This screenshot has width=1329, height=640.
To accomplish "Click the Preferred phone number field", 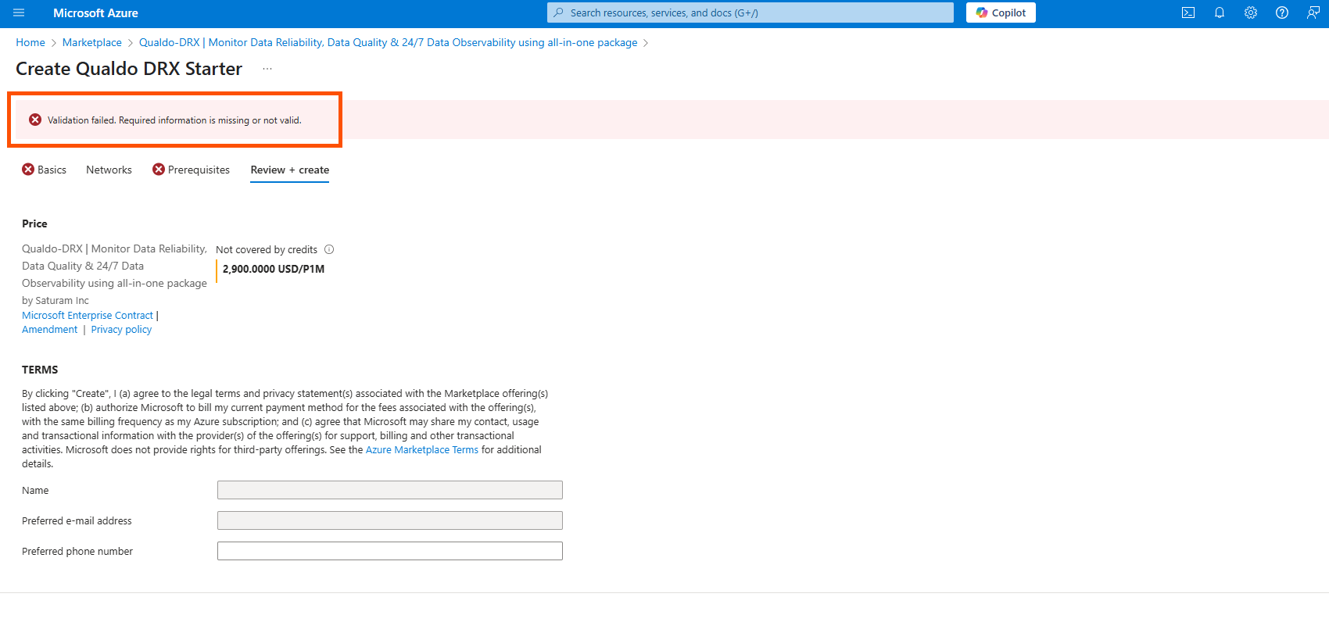I will pos(390,551).
